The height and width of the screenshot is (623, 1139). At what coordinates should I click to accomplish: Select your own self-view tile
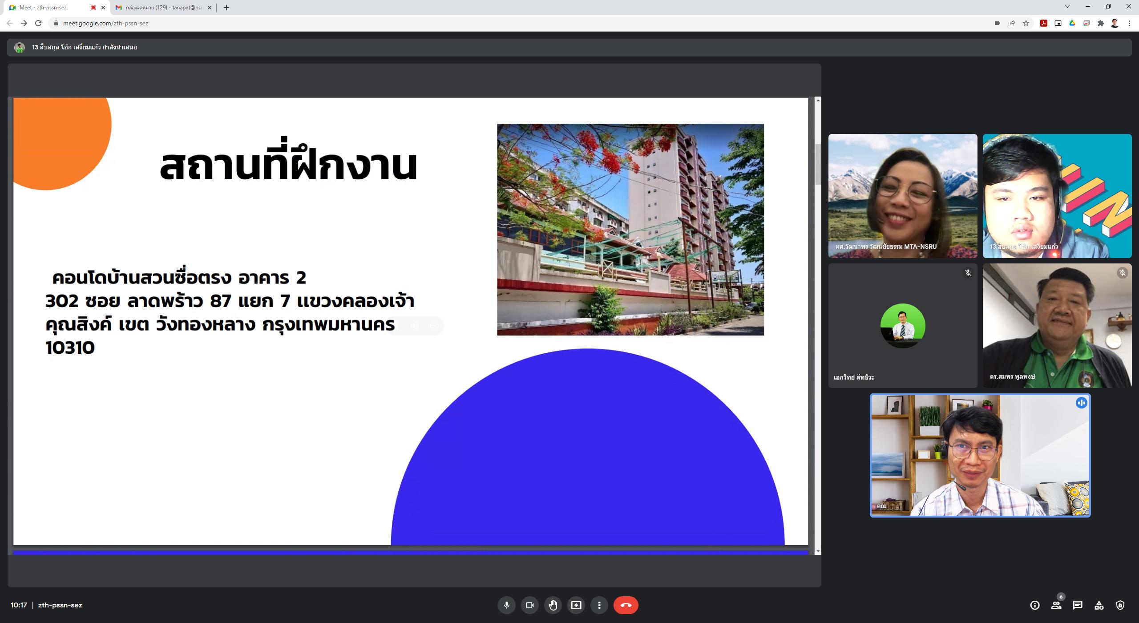[x=980, y=456]
